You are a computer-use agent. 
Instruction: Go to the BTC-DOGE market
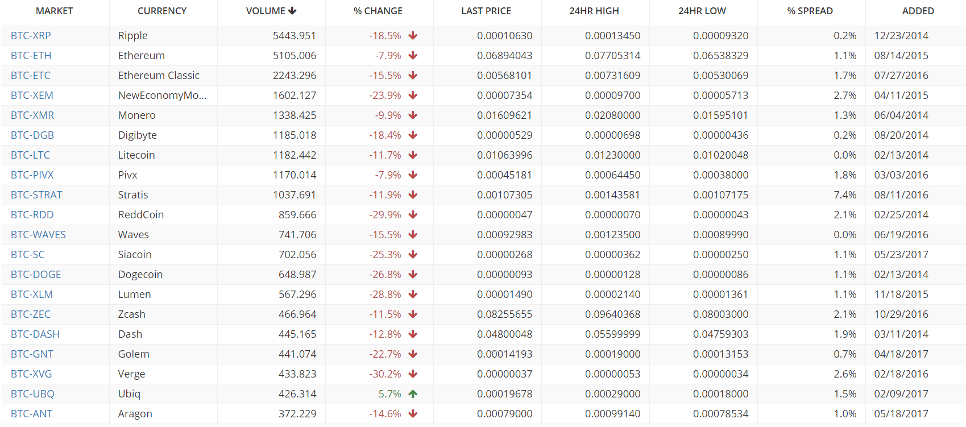[36, 275]
